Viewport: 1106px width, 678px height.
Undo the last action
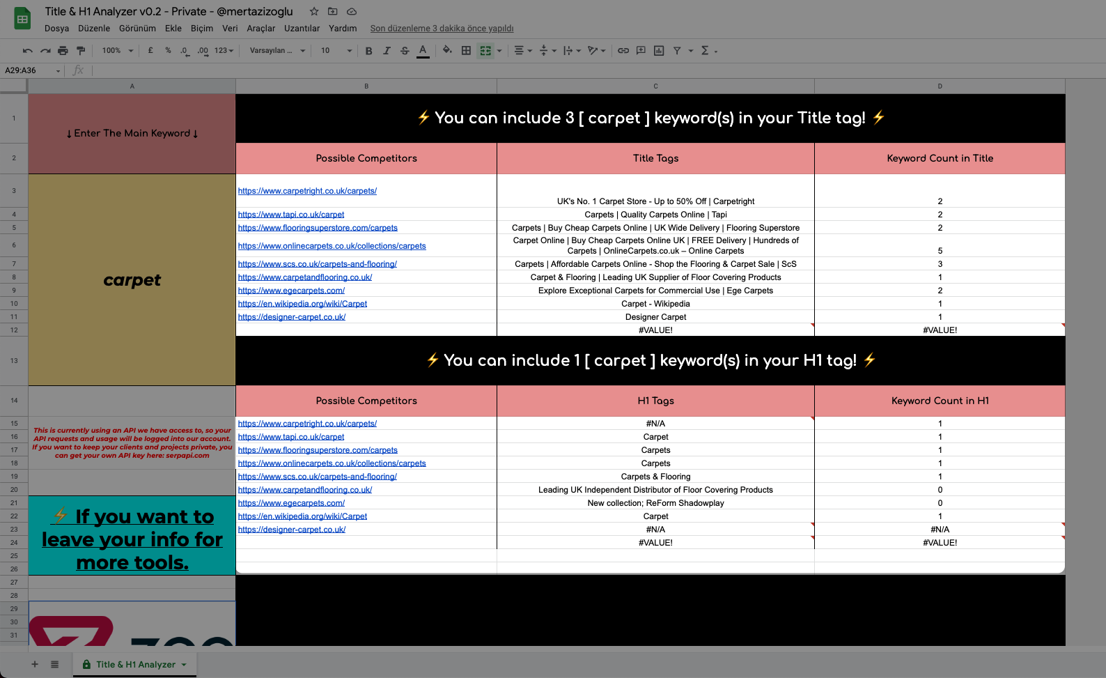point(28,50)
